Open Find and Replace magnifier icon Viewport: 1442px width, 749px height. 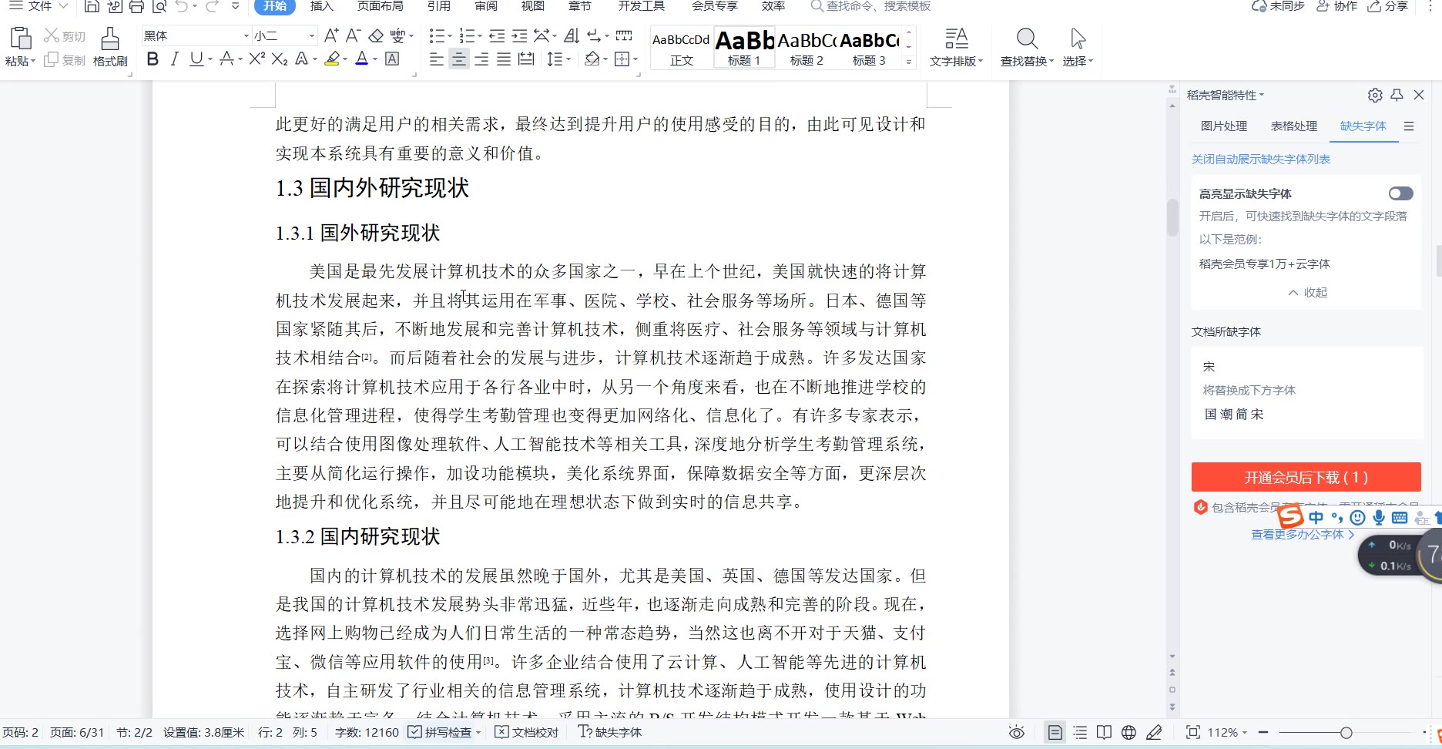[x=1027, y=39]
